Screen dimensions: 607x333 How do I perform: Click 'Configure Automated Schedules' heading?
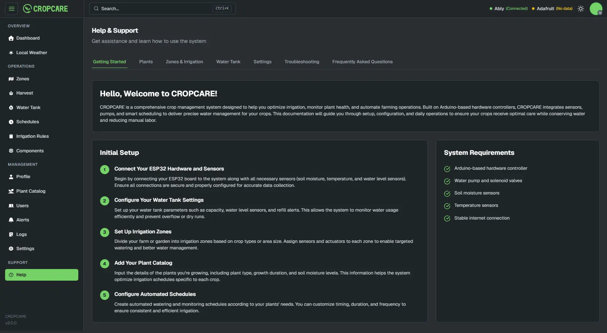pos(155,294)
